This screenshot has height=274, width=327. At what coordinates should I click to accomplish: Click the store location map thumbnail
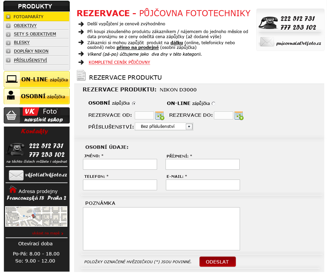click(36, 217)
